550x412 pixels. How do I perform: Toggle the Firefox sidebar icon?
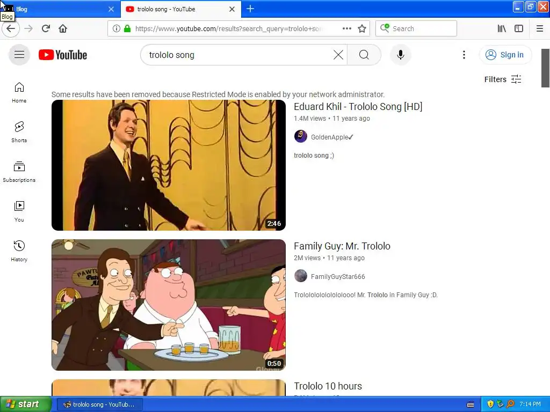(519, 28)
